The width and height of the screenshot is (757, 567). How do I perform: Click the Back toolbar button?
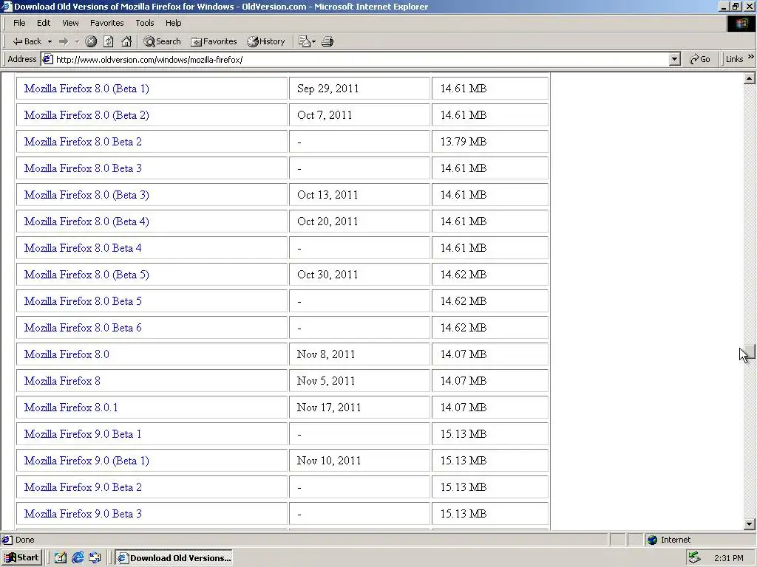click(x=27, y=41)
